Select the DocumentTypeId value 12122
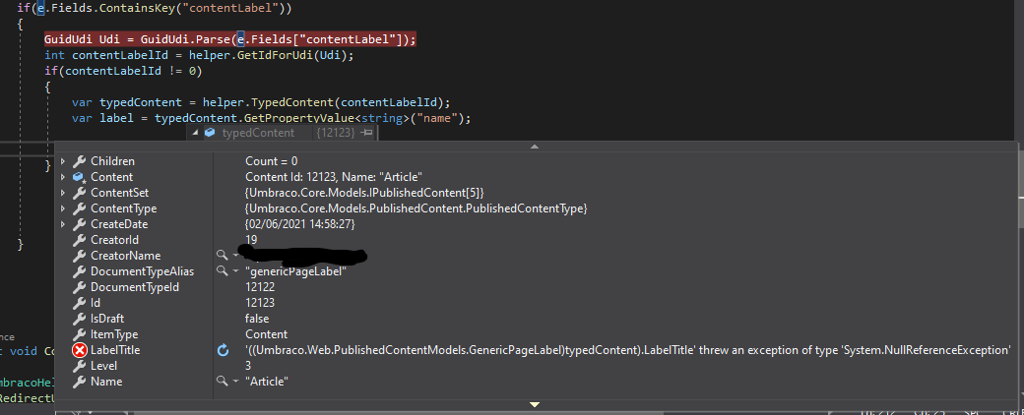Screen dimensions: 1024x415 coord(260,287)
